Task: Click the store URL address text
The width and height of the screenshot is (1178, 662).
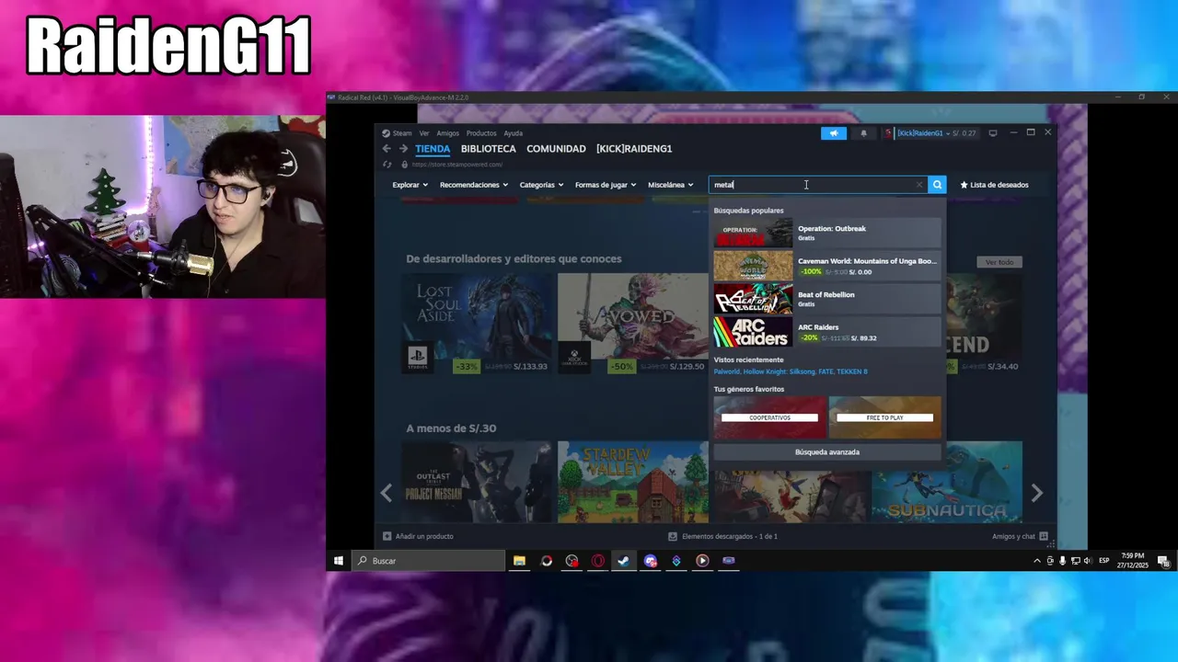Action: (457, 165)
